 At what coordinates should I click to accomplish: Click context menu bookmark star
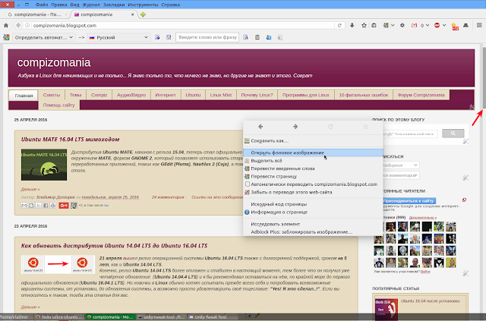365,127
